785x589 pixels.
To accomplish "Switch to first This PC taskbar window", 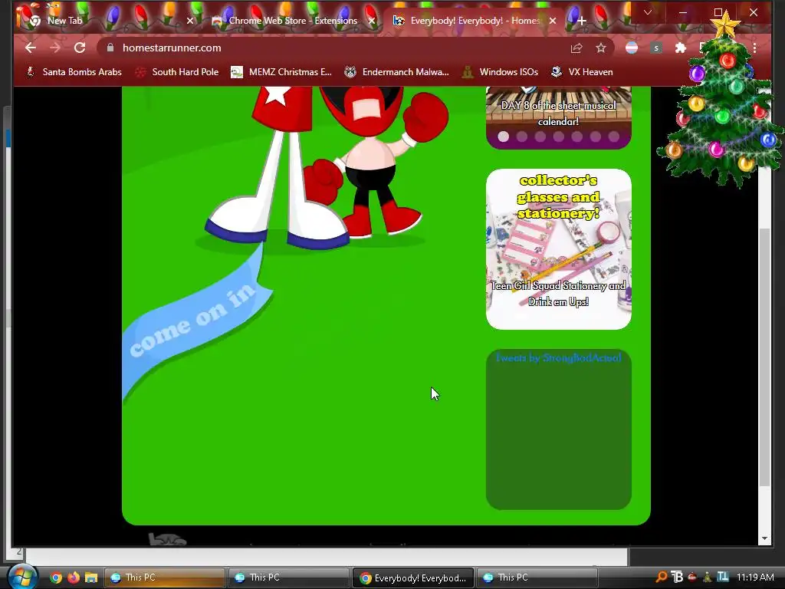I will coord(164,577).
